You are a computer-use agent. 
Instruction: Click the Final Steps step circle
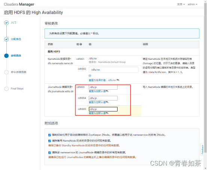[6, 89]
